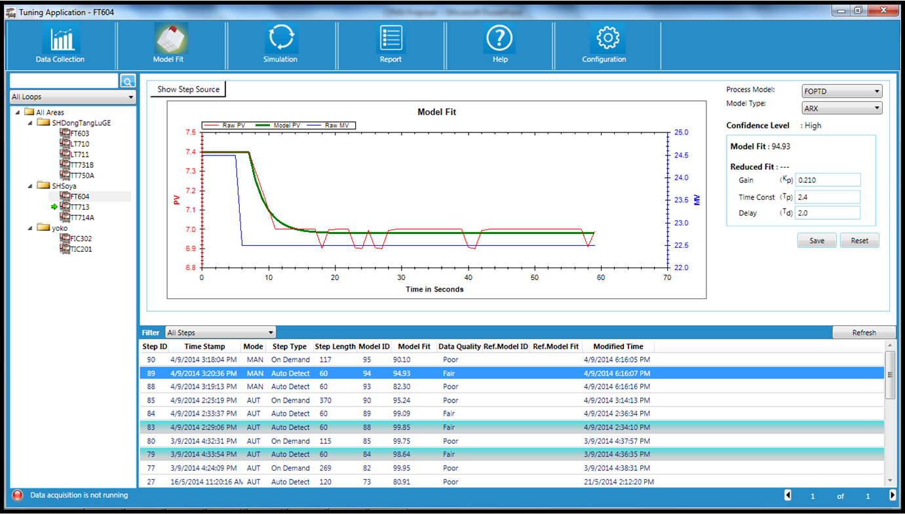Open the Filter All Steps dropdown
Screen dimensions: 905x514
point(220,332)
